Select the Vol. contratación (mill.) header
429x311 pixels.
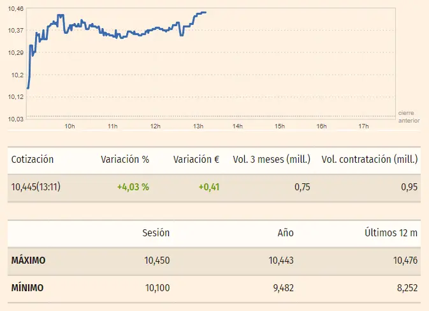coord(369,160)
